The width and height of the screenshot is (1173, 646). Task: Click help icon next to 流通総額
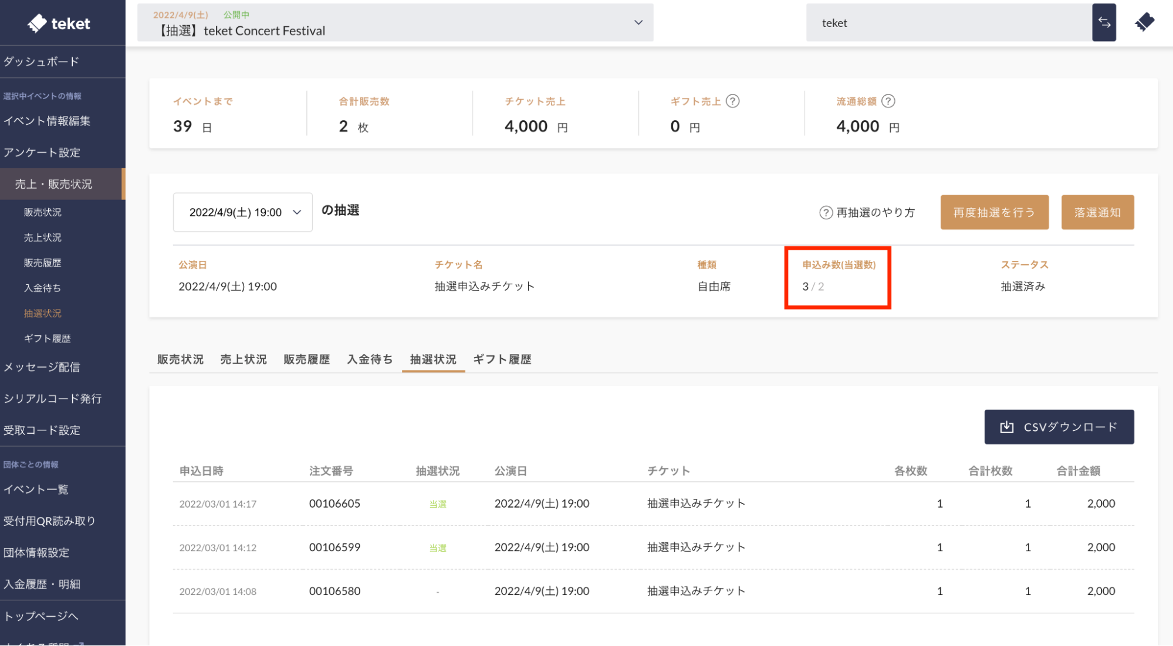pos(888,101)
